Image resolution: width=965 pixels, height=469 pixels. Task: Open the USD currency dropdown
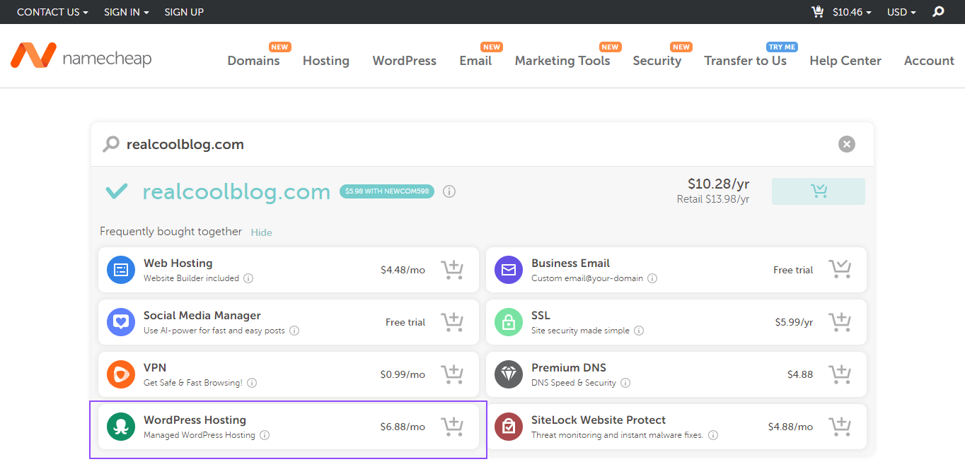point(901,12)
